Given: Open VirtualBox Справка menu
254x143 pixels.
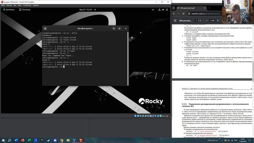Looking at the screenshot, I should tap(36, 5).
